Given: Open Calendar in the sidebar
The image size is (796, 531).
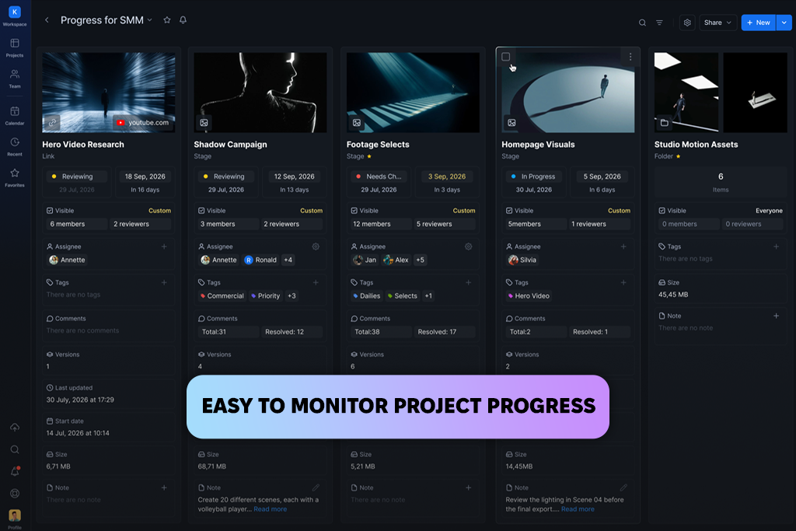Looking at the screenshot, I should click(15, 115).
